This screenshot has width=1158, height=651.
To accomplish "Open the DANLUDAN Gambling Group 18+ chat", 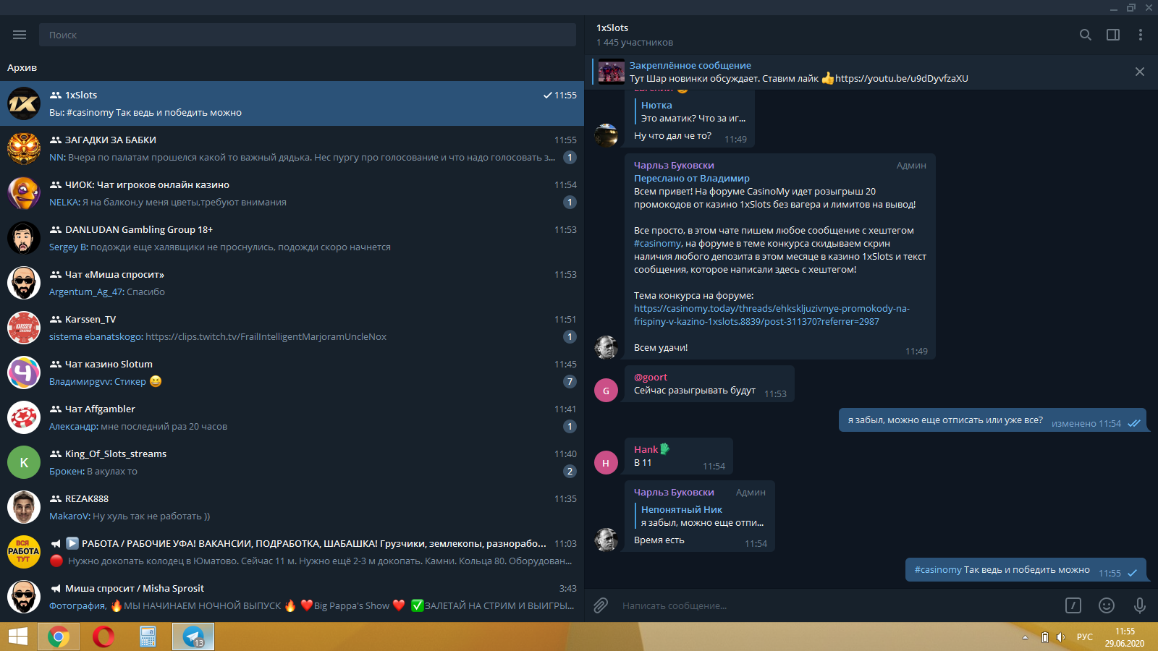I will click(x=292, y=238).
